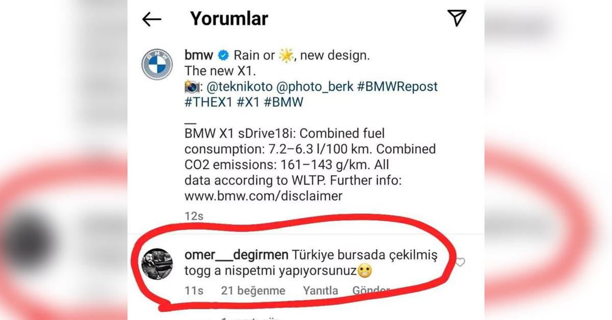Open the omer__degirmen username
Screen dimensions: 612x320
237,255
